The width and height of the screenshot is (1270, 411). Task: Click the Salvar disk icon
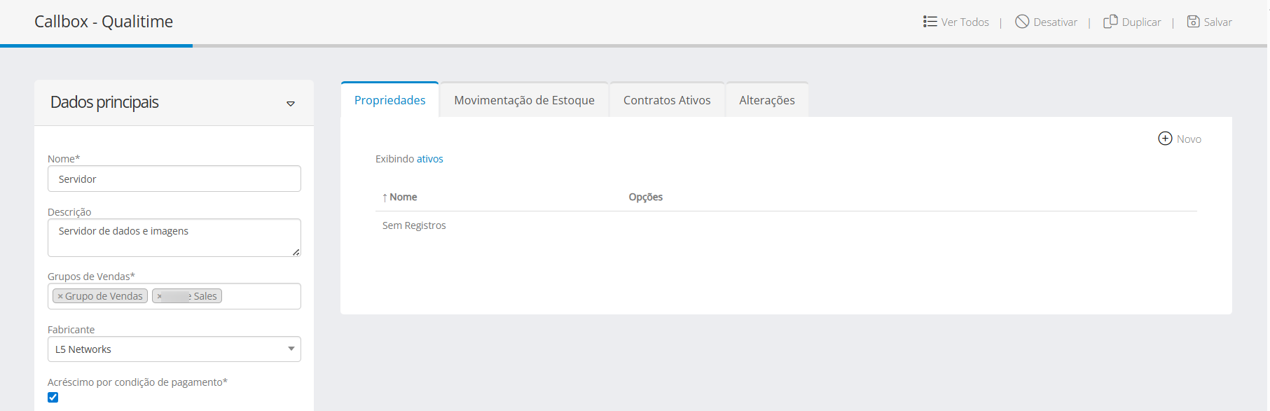(1193, 22)
